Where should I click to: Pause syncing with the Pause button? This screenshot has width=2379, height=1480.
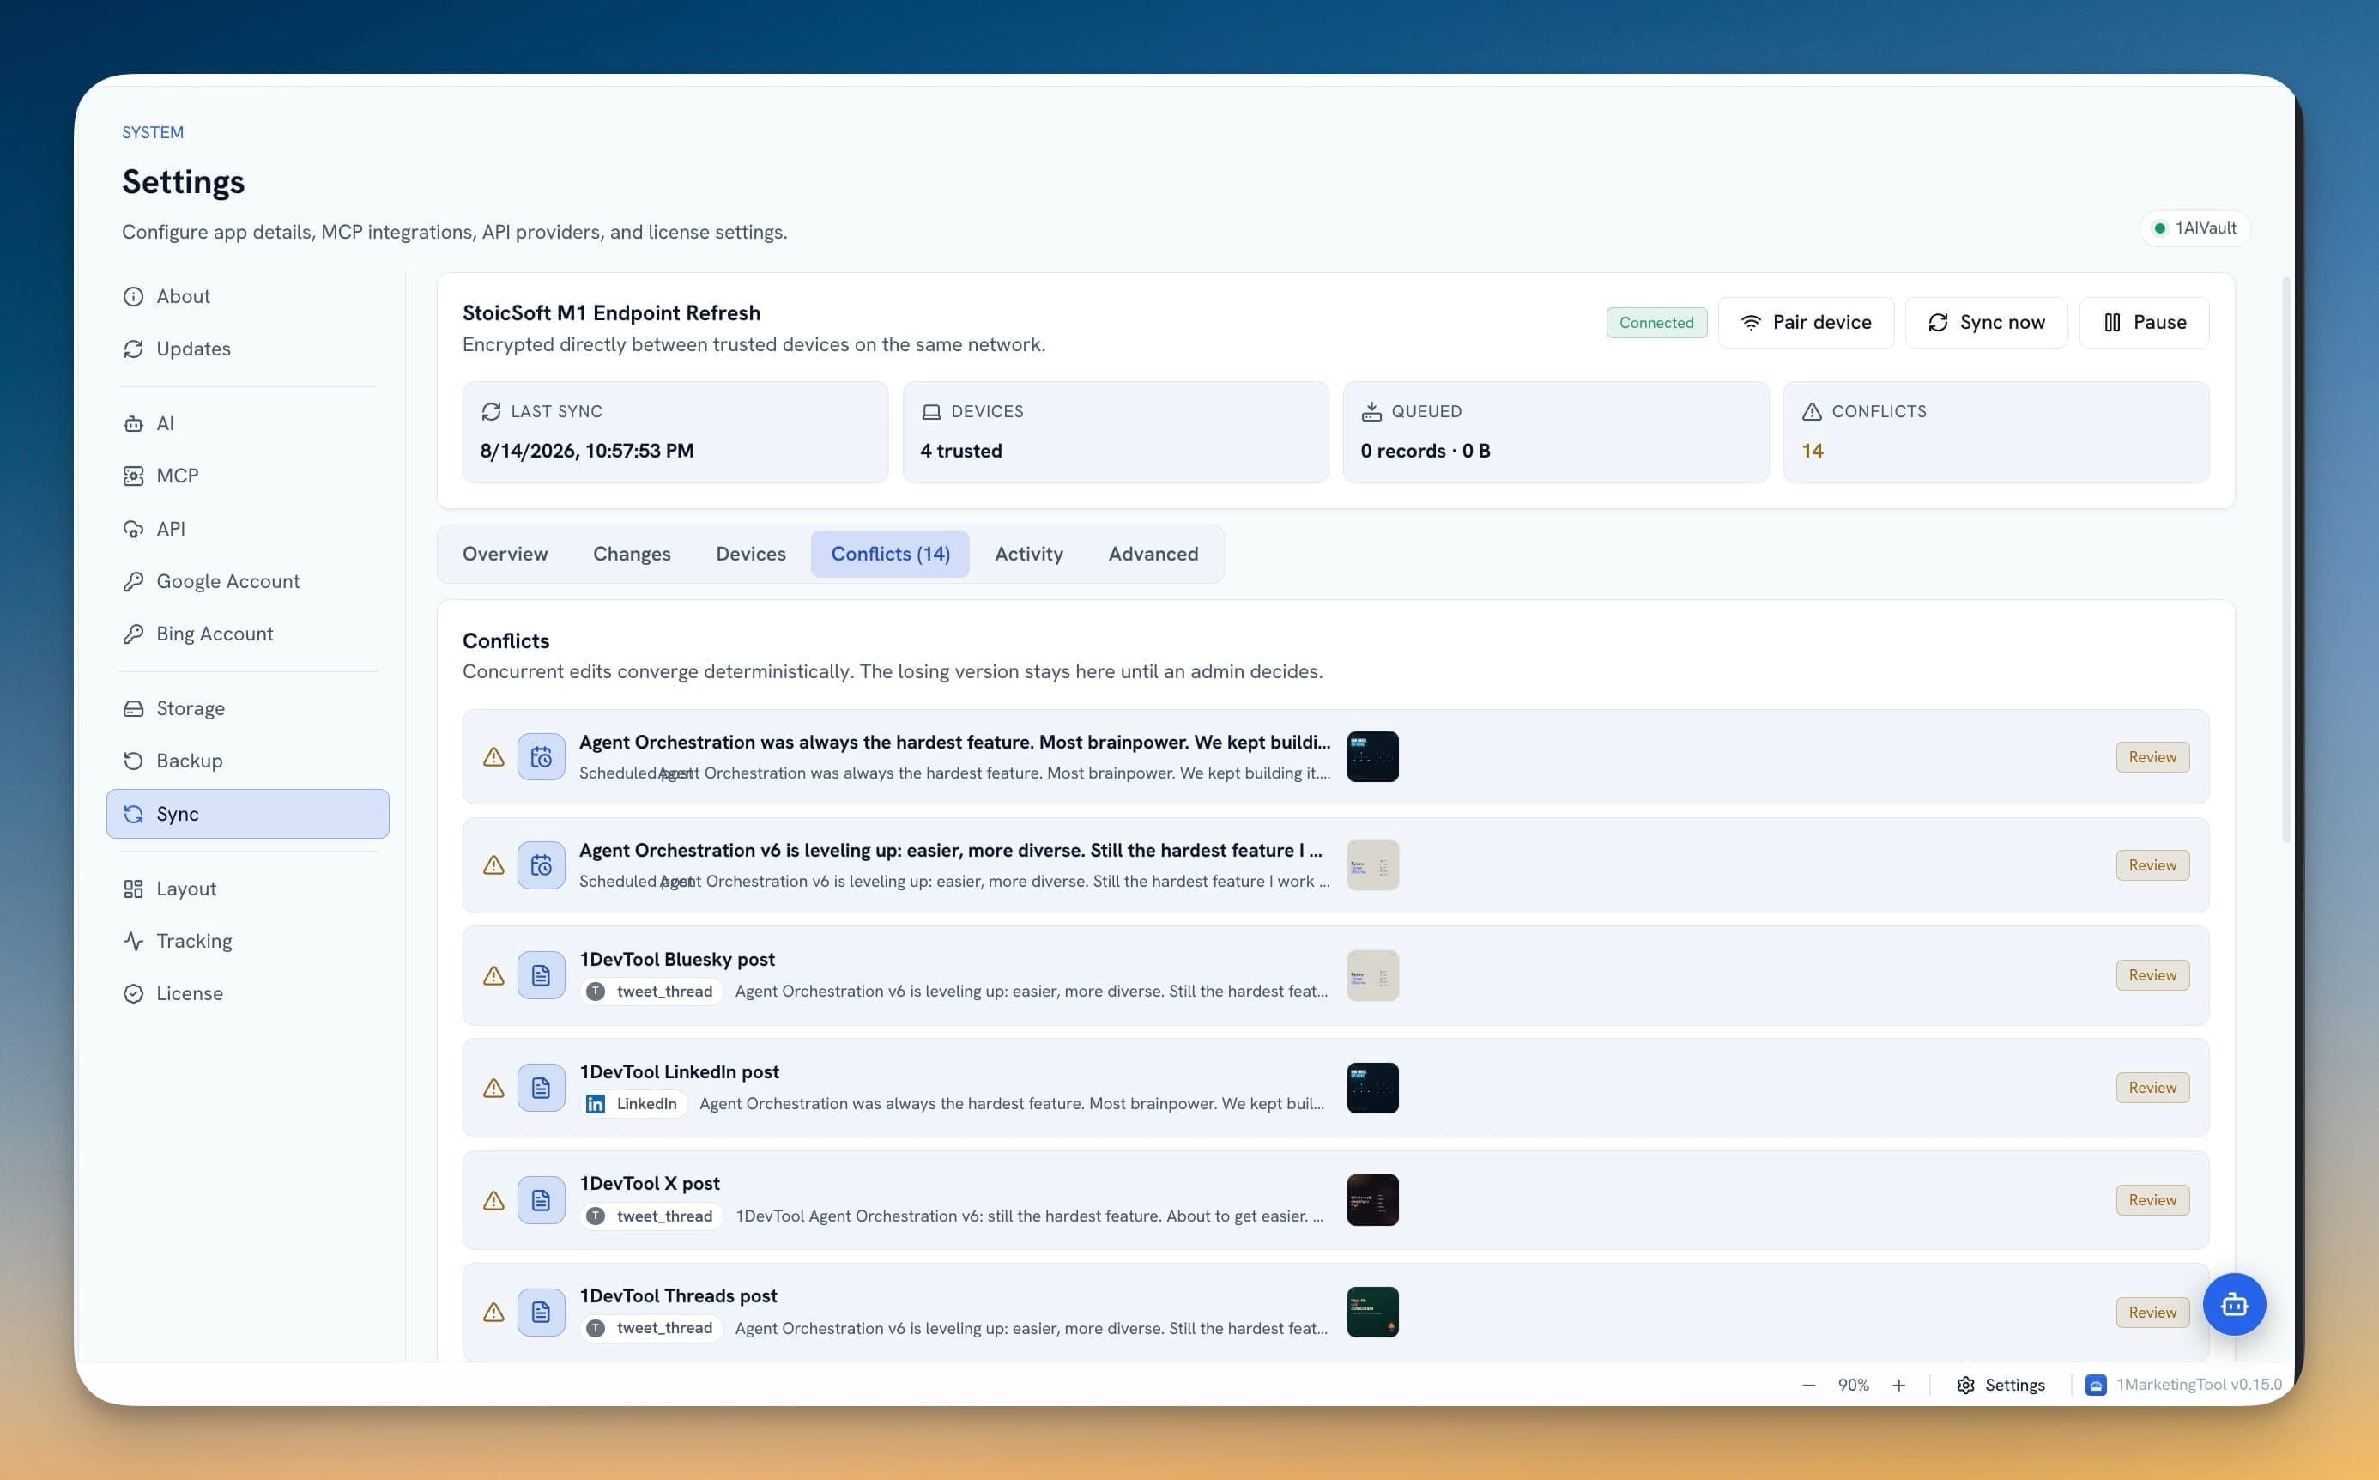pyautogui.click(x=2144, y=322)
